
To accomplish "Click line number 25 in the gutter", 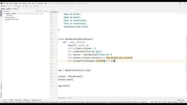I will click(51, 61).
